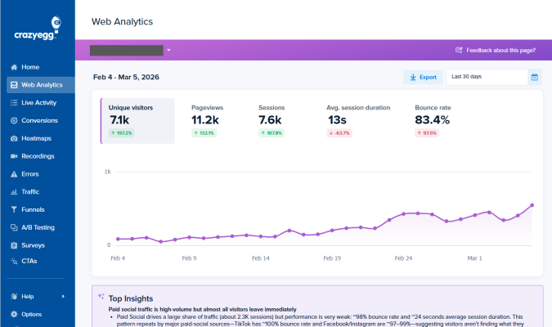Go to A/B Testing section

(x=39, y=227)
